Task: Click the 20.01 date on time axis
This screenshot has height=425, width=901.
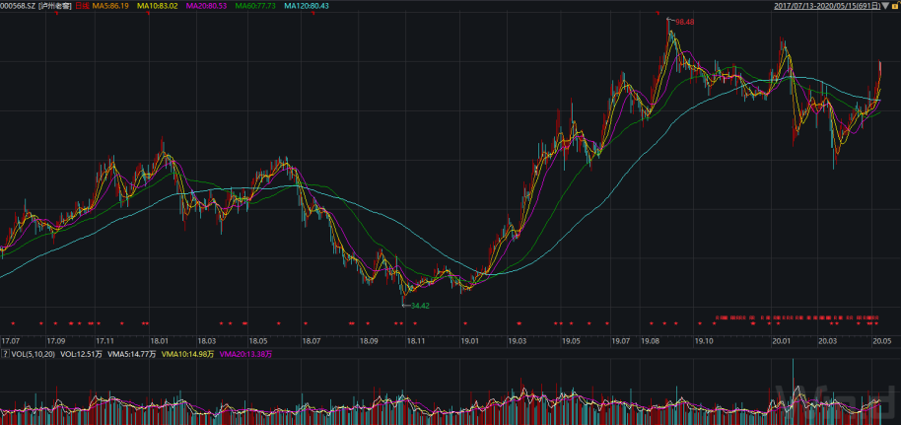Action: pyautogui.click(x=782, y=340)
